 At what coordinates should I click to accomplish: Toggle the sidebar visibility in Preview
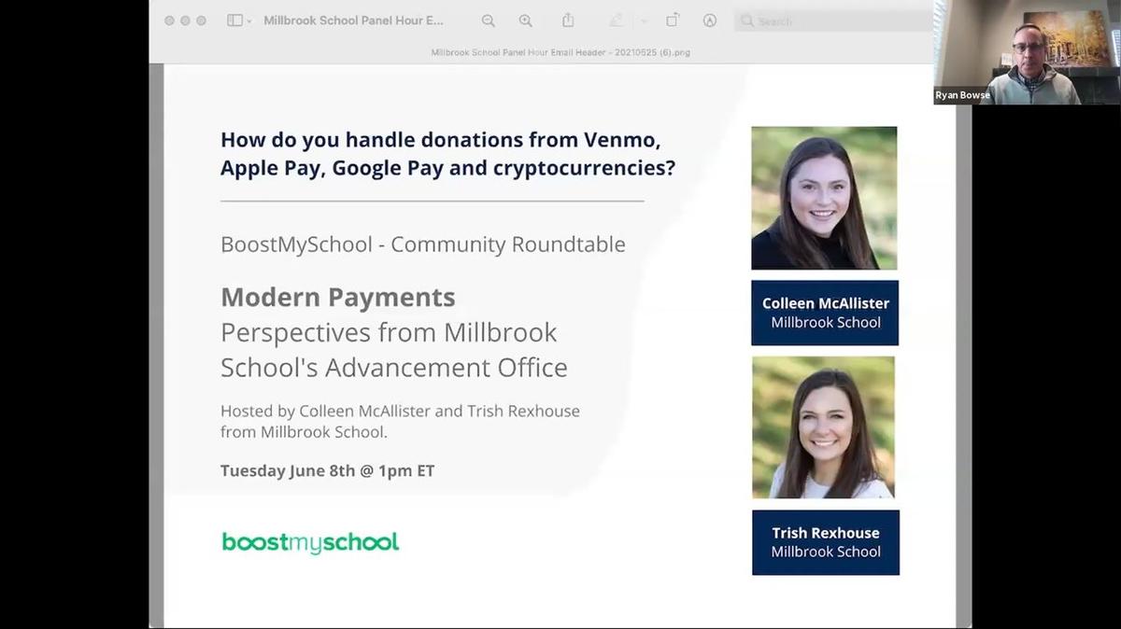point(234,20)
